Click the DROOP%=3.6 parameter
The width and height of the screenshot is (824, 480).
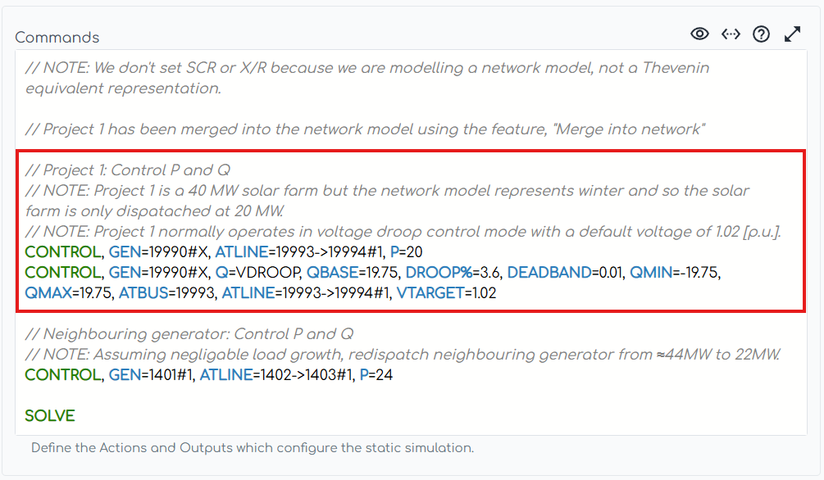(453, 273)
